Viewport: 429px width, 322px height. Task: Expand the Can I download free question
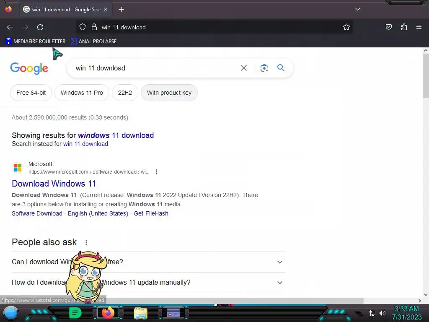click(x=148, y=262)
